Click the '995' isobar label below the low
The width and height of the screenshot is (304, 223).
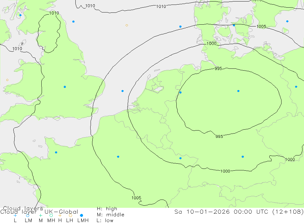click(219, 136)
